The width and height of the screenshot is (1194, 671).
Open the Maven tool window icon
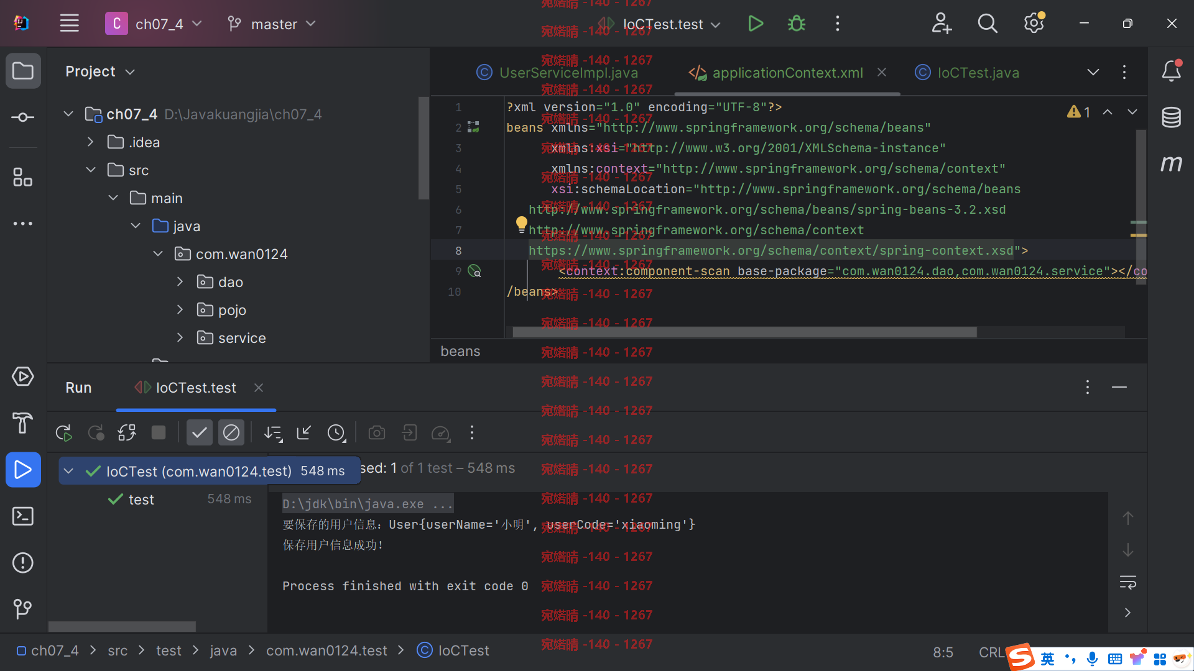[x=1172, y=163]
